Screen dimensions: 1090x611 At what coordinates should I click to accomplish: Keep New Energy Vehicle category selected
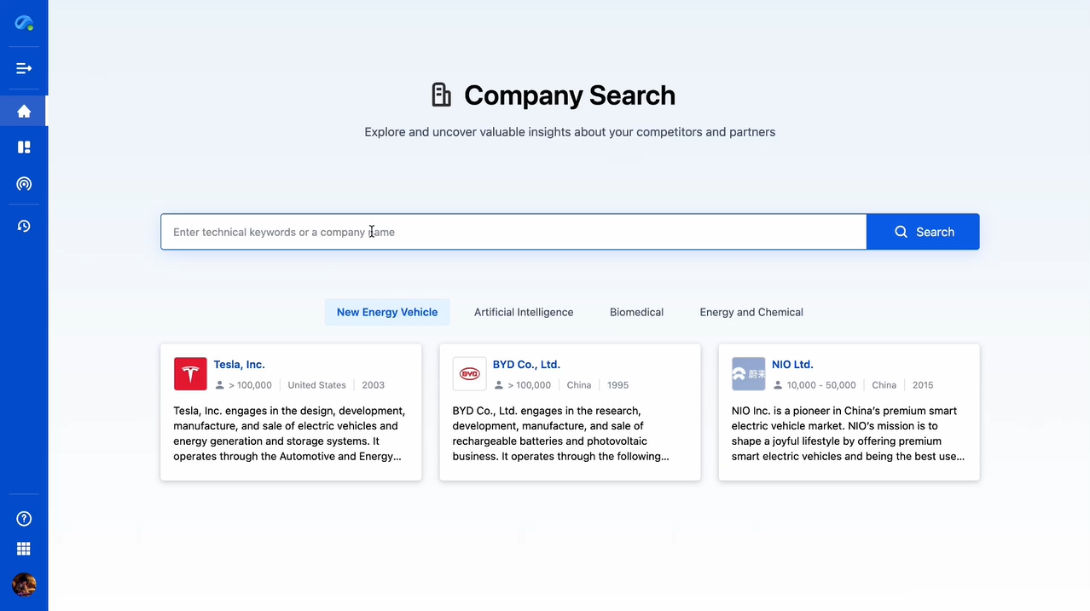387,312
